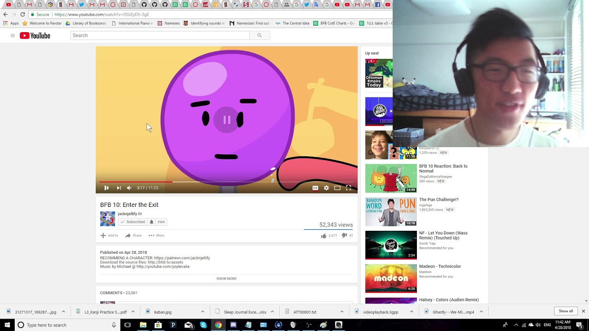Open the Share option under the video
The width and height of the screenshot is (589, 331).
133,235
